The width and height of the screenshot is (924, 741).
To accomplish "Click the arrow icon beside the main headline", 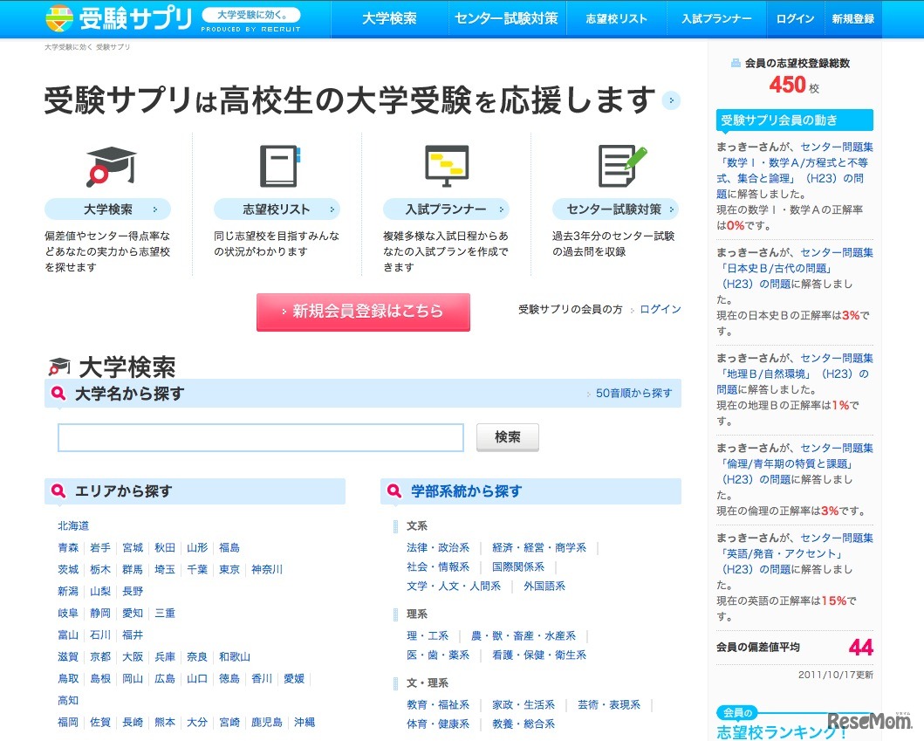I will (x=670, y=100).
